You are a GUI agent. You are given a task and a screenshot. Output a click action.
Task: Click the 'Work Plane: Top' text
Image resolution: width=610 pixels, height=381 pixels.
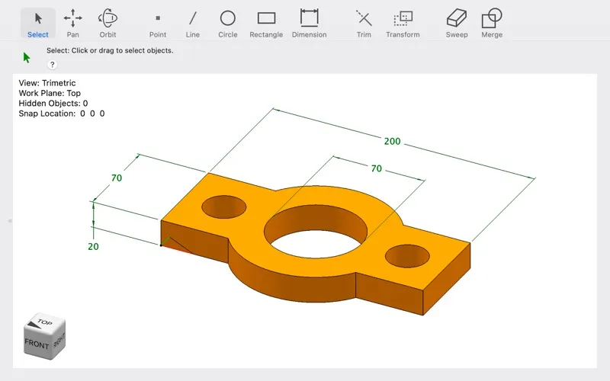tap(50, 93)
